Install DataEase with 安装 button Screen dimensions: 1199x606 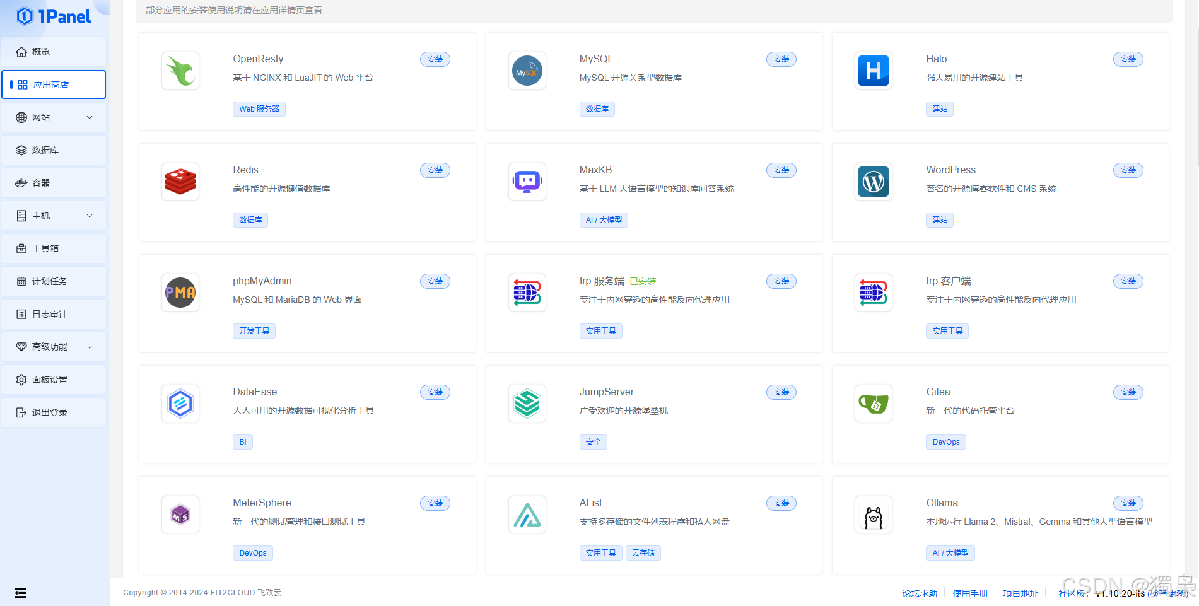(435, 392)
